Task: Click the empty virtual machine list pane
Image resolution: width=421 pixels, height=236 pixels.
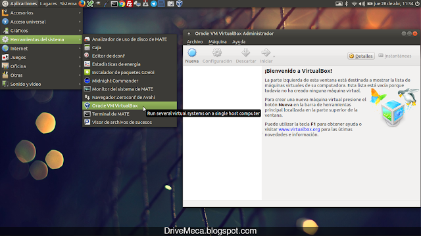Action: point(222,133)
